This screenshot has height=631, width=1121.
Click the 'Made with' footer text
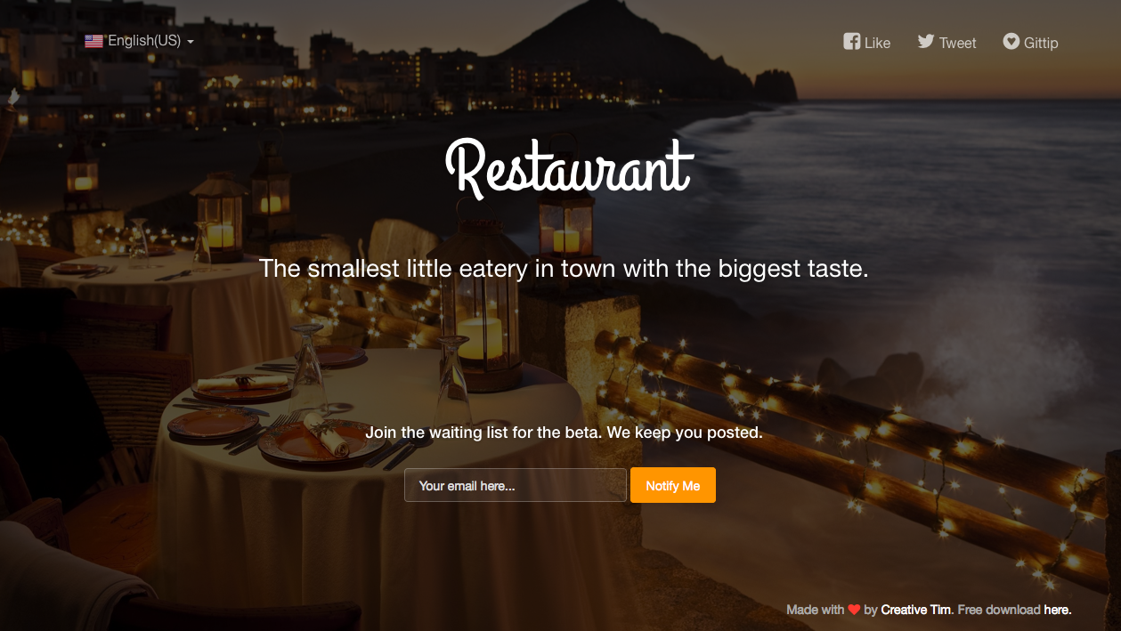[815, 610]
